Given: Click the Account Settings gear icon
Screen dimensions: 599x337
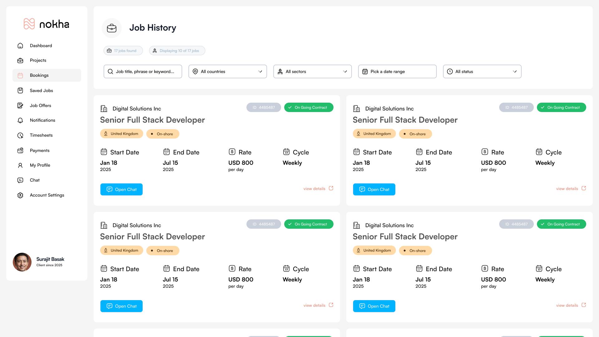Looking at the screenshot, I should (x=20, y=195).
